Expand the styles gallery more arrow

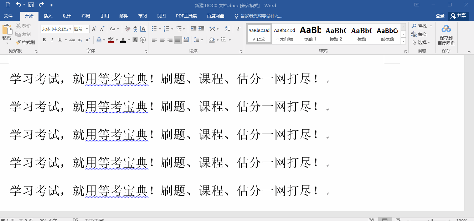[x=403, y=41]
